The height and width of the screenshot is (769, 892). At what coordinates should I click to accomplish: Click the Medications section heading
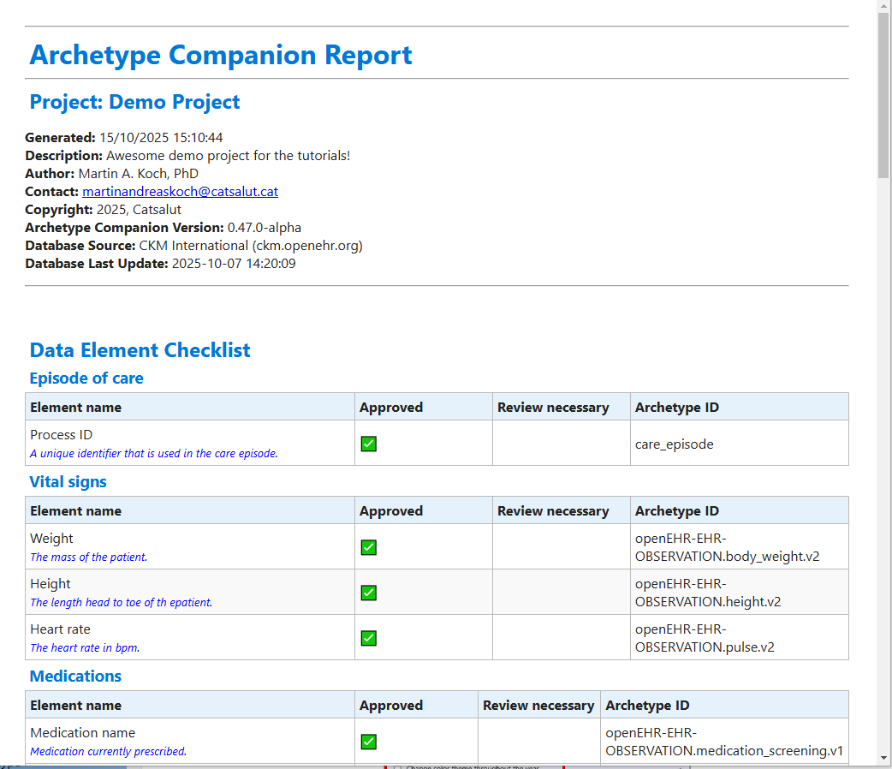[x=75, y=677]
